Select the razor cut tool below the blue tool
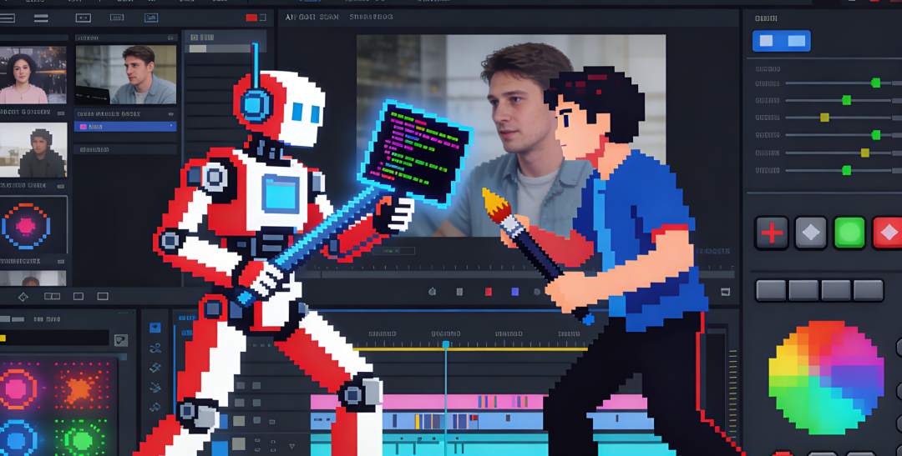Viewport: 902px width, 456px height. pos(155,348)
